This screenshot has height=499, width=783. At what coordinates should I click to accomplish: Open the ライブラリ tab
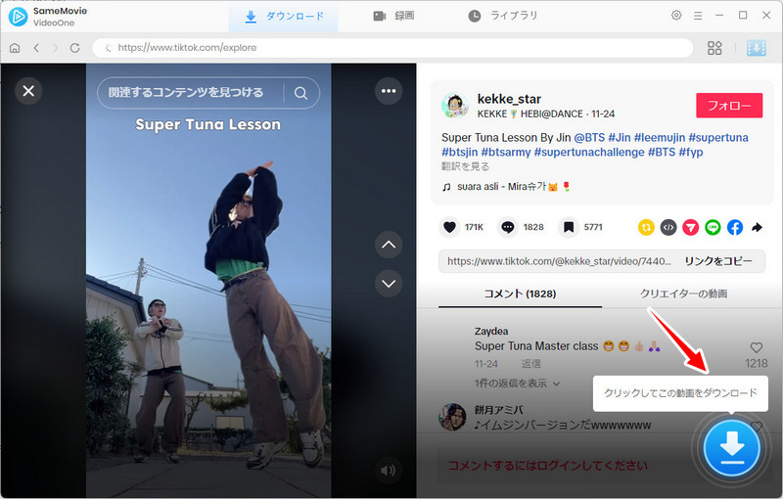[x=503, y=17]
